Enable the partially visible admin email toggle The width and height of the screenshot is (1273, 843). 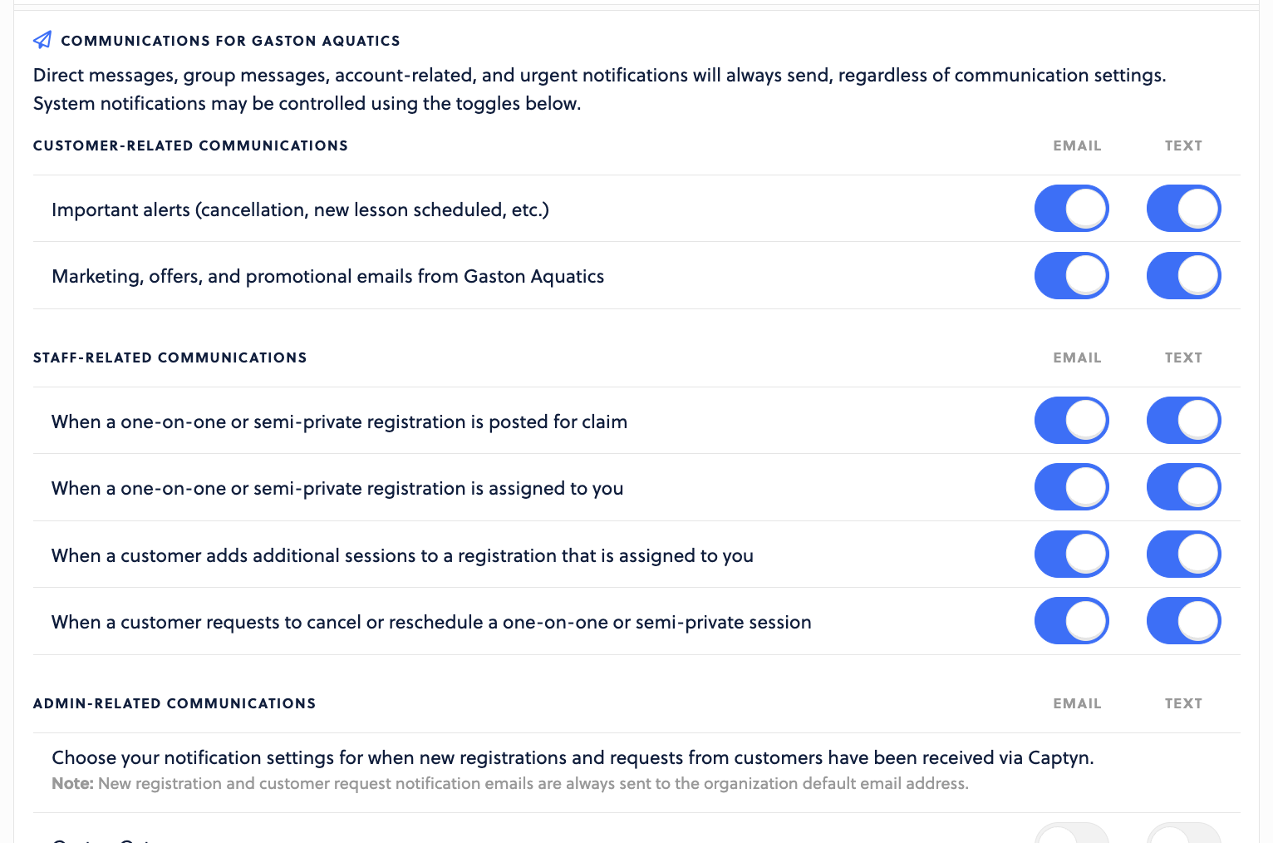coord(1071,833)
